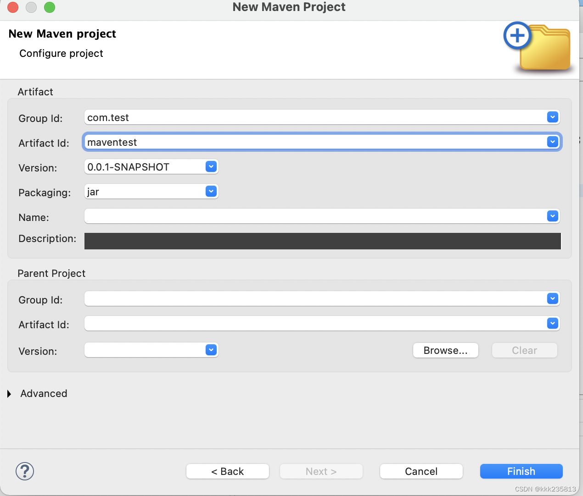Open the Parent Project Group Id dropdown
Viewport: 583px width, 496px height.
point(552,298)
